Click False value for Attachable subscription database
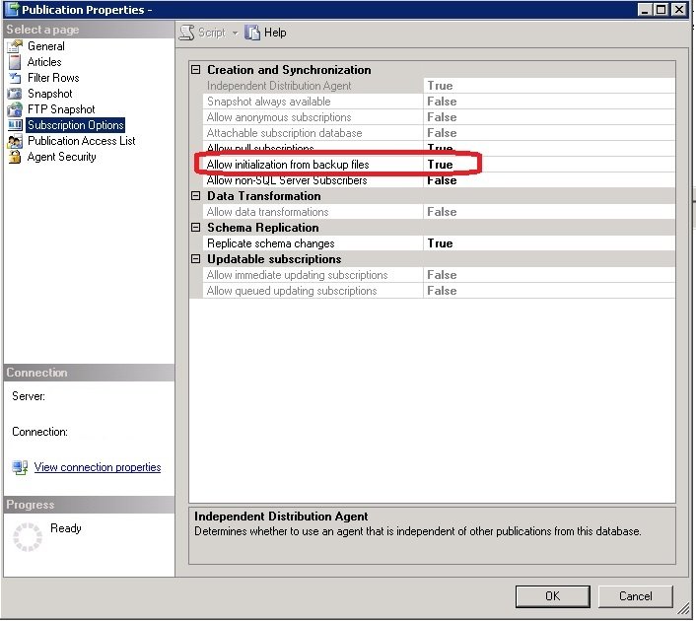Image resolution: width=696 pixels, height=621 pixels. click(442, 133)
